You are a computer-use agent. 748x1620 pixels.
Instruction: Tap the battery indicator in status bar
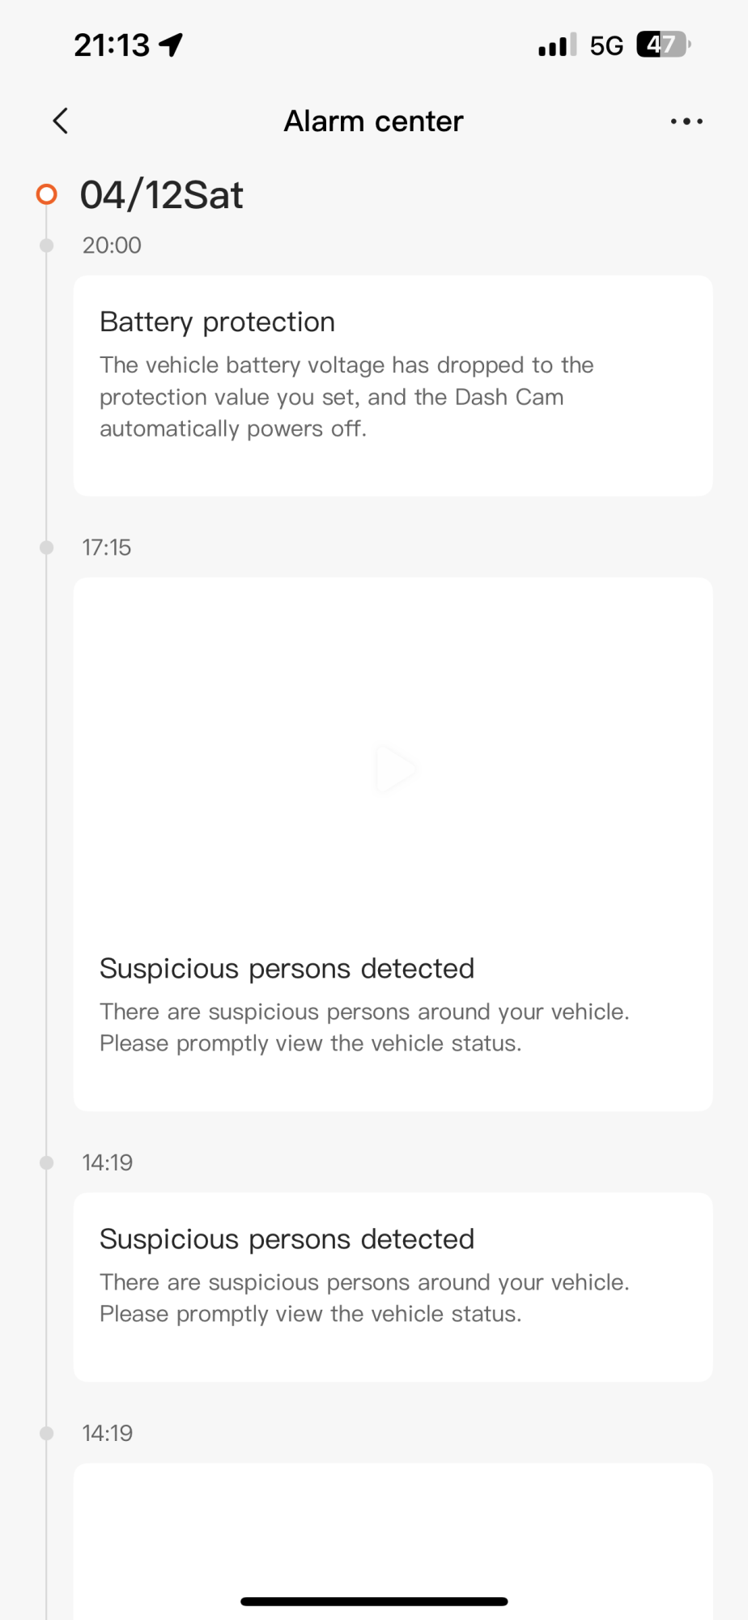click(664, 45)
